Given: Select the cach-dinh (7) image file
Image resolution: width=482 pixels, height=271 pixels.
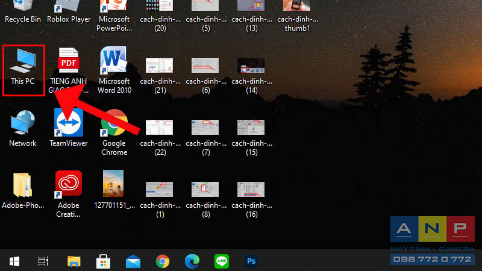Looking at the screenshot, I should pyautogui.click(x=205, y=138).
